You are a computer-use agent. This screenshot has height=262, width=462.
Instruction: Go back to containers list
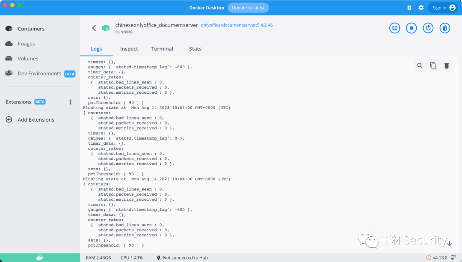[94, 28]
